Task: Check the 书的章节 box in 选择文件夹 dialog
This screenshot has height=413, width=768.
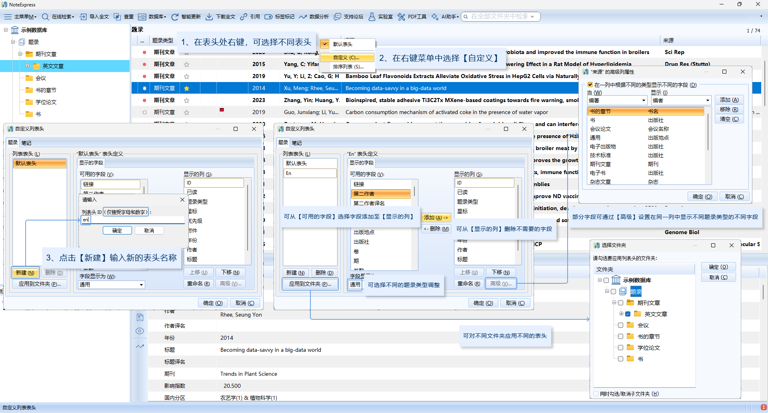Action: click(x=621, y=336)
